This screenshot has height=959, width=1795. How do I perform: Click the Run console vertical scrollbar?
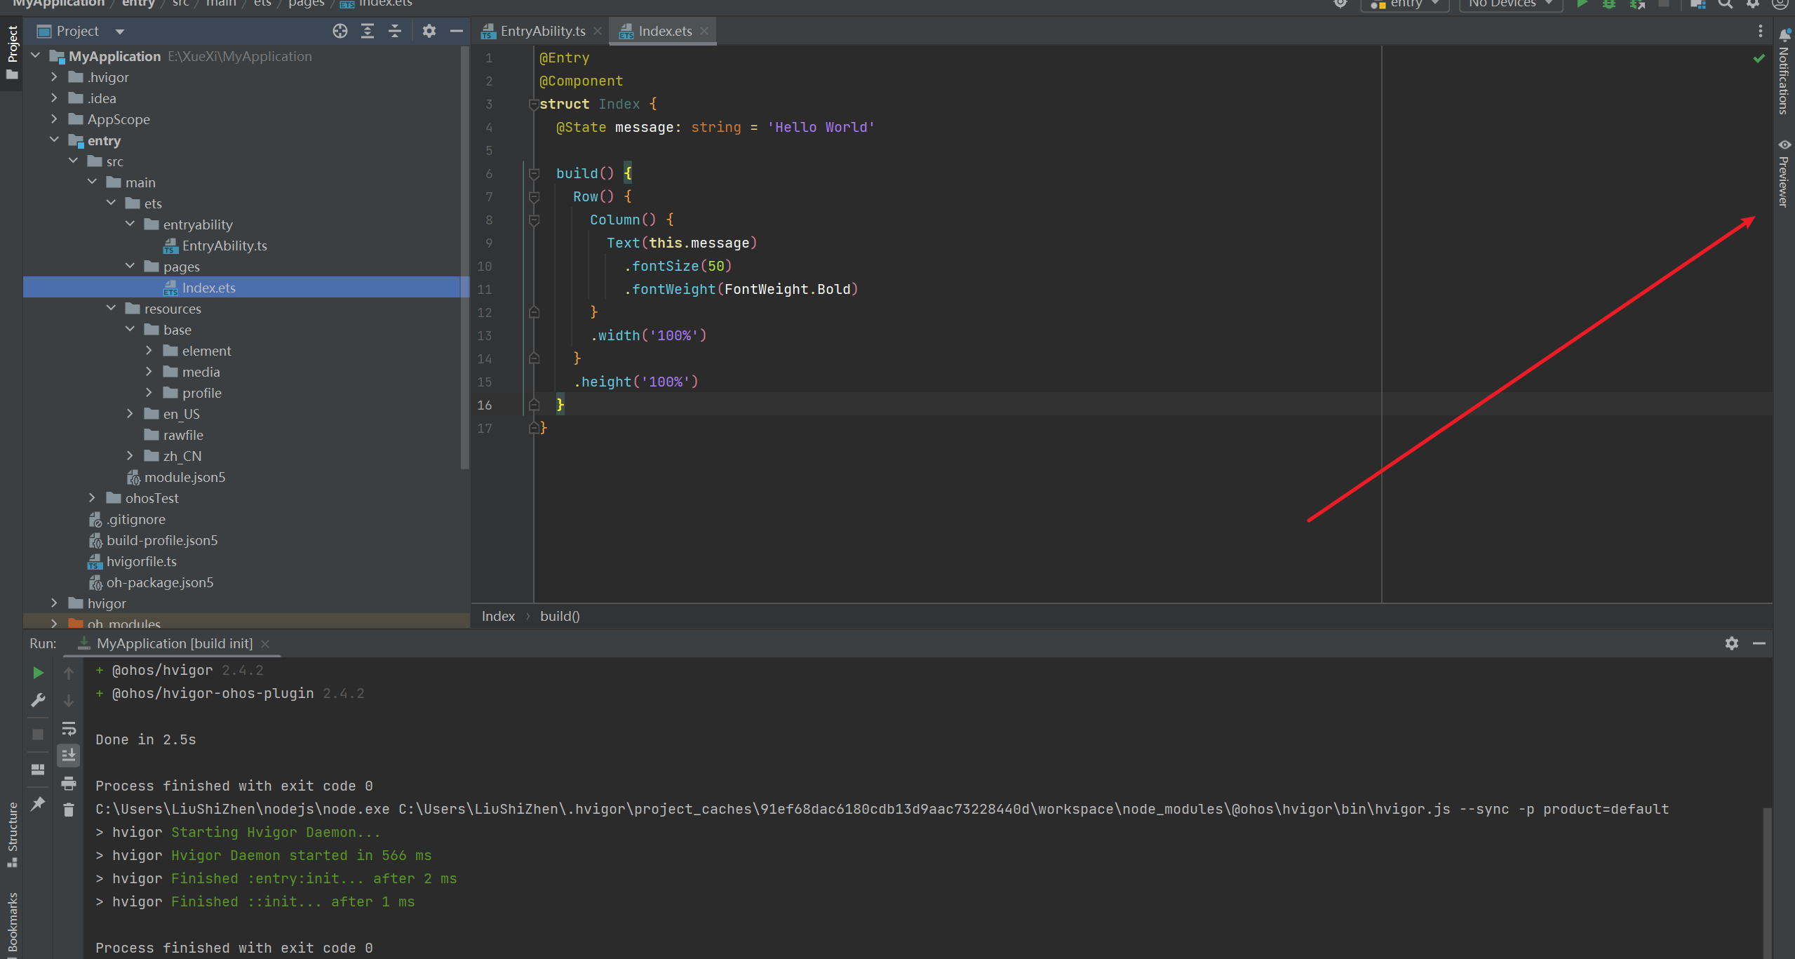coord(1768,884)
